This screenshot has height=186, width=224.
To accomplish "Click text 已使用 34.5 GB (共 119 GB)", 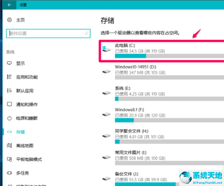I will [140, 51].
